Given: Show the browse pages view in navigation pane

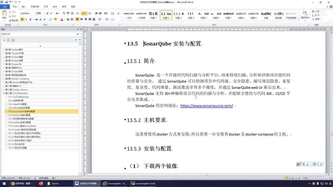Looking at the screenshot, I should tap(8, 40).
